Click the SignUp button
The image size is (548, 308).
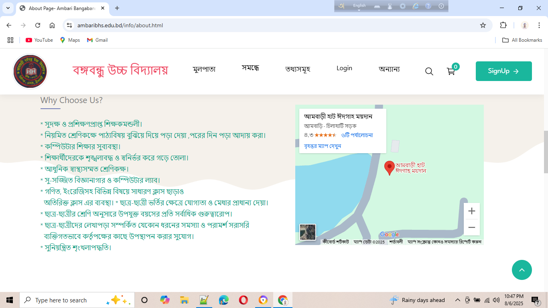tap(503, 71)
